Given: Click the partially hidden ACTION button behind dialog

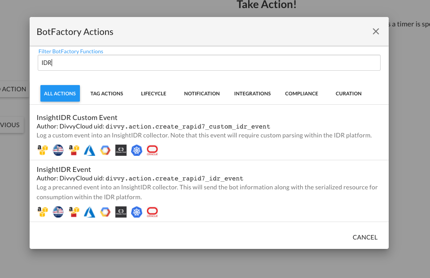Looking at the screenshot, I should 14,89.
